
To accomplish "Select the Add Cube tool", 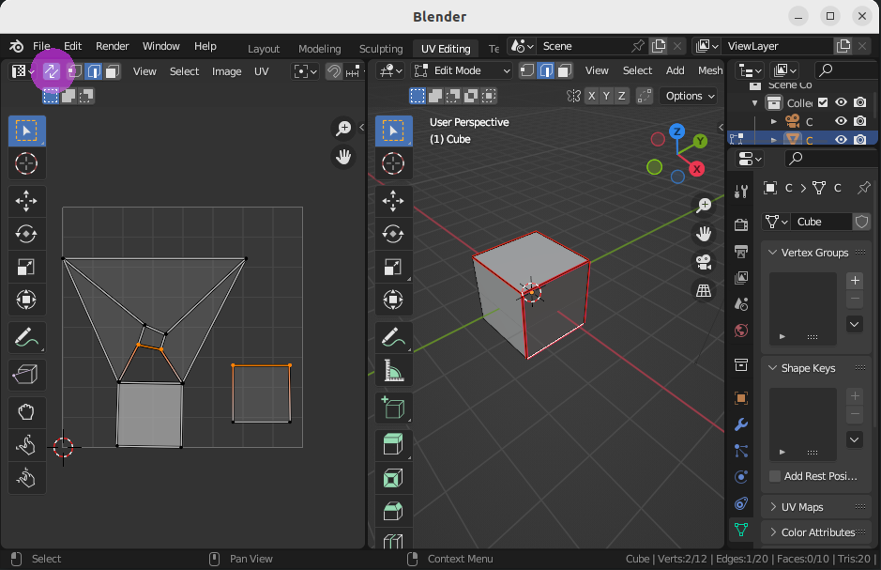I will [x=393, y=407].
